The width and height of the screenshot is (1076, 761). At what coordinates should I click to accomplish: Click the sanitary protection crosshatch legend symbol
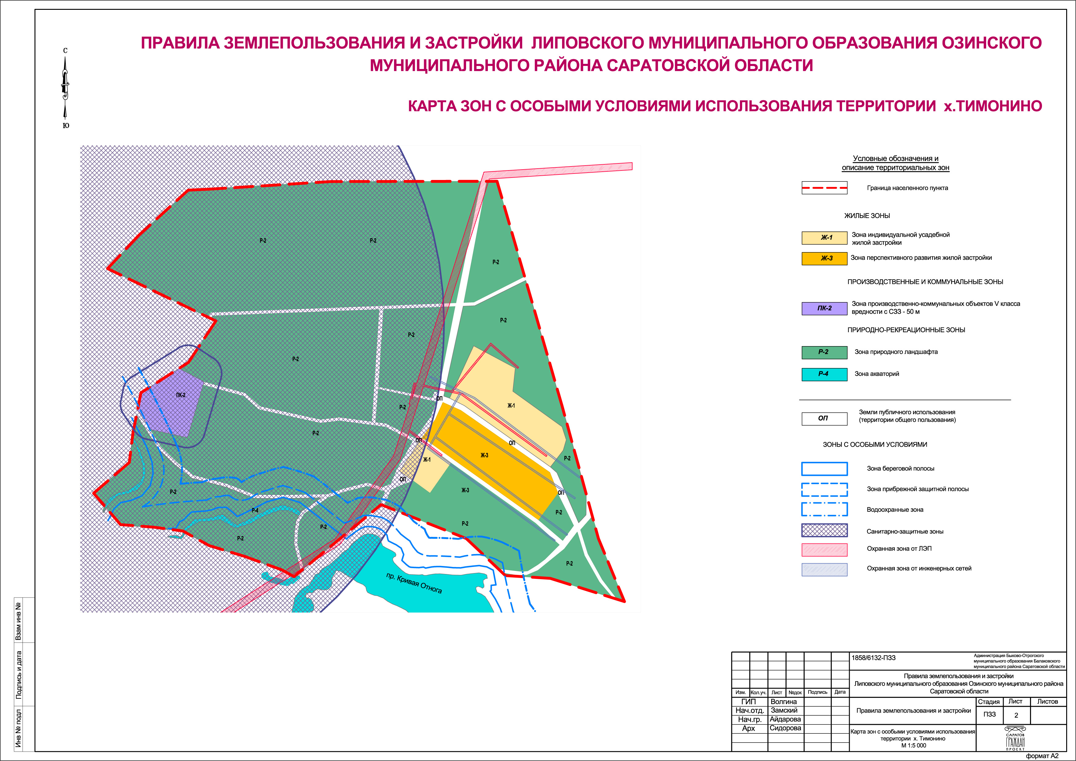pyautogui.click(x=824, y=530)
